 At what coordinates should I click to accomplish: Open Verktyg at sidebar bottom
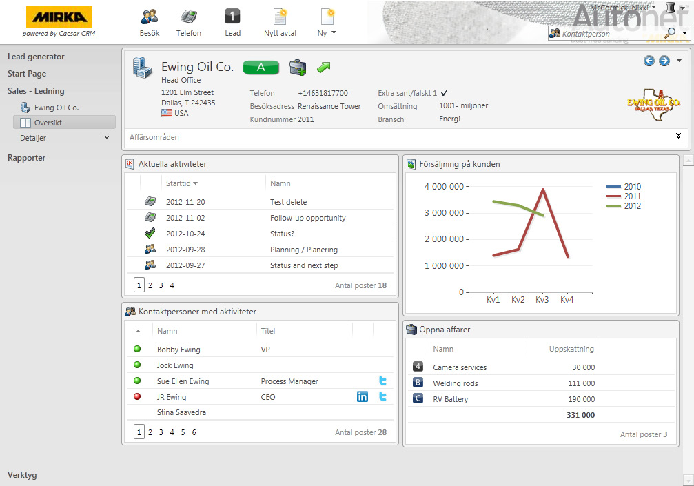point(22,475)
